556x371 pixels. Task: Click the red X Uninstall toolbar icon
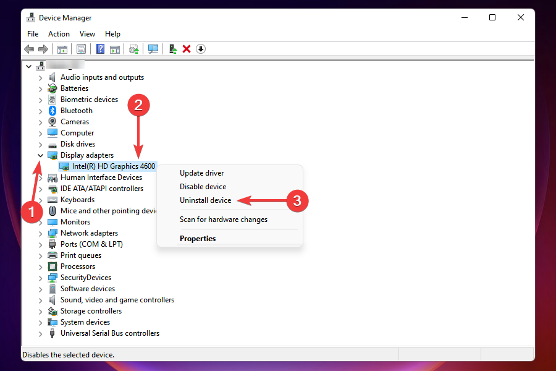tap(187, 49)
